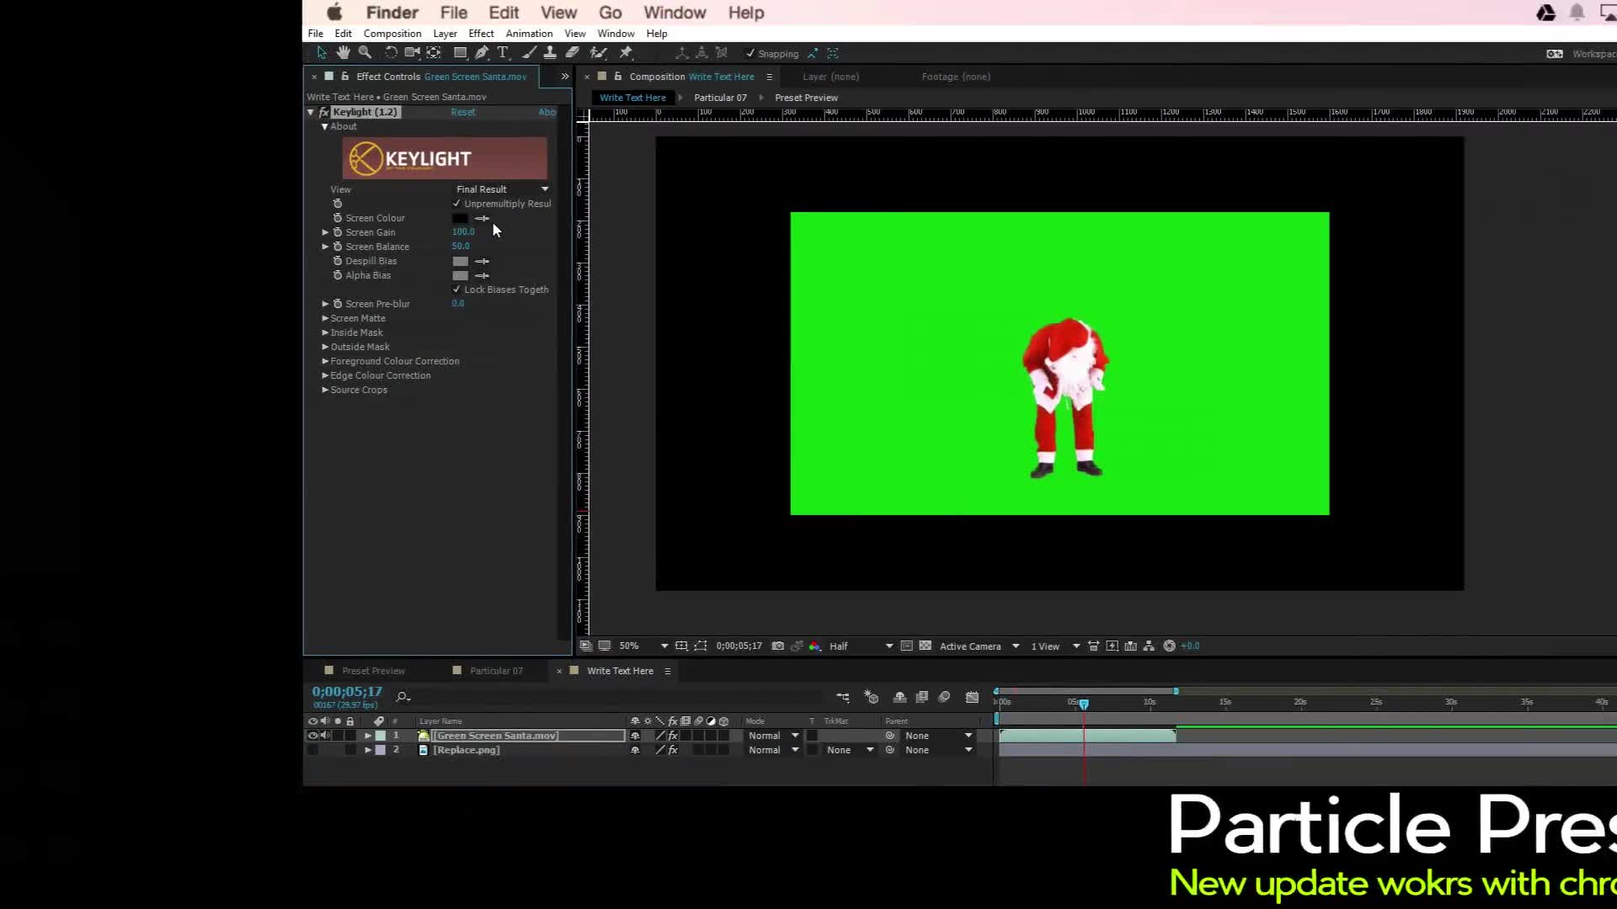
Task: Select the Unified Camera tool
Action: (412, 53)
